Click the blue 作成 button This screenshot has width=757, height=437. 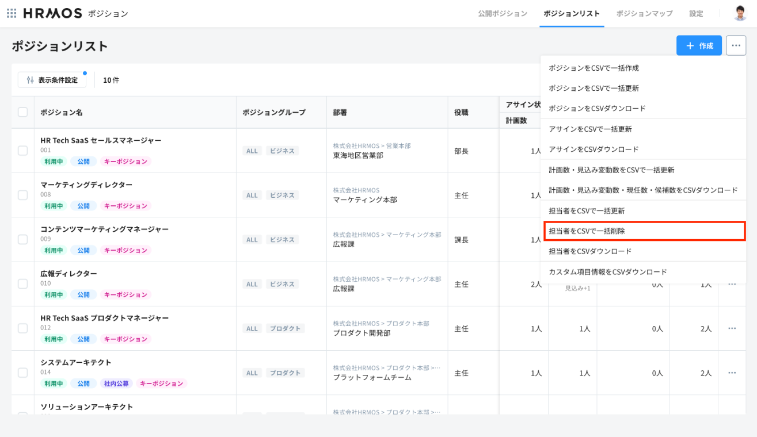pyautogui.click(x=699, y=45)
